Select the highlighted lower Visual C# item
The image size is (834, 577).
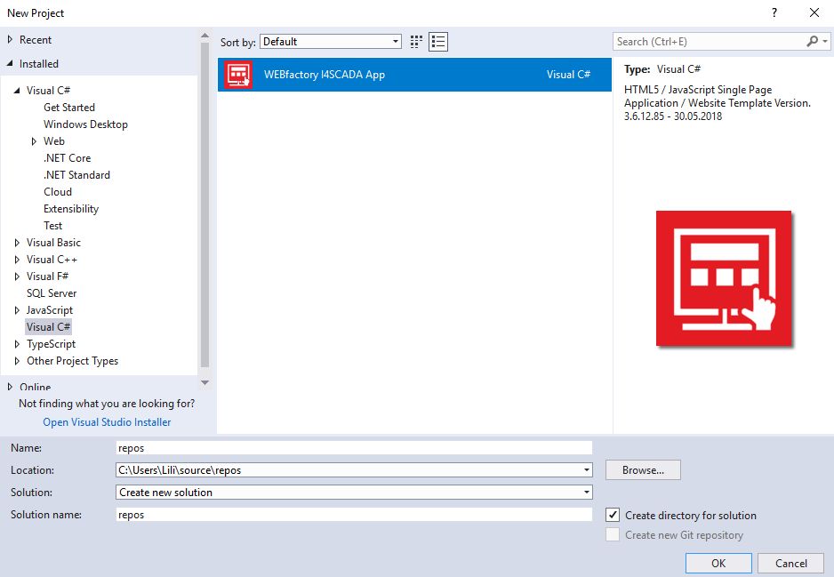point(48,327)
